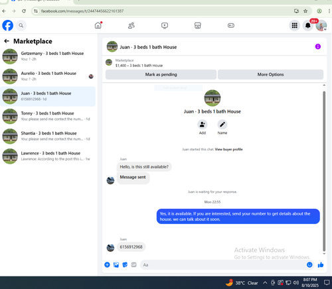Select the Juan conversation in the list
Image resolution: width=332 pixels, height=289 pixels.
(48, 96)
